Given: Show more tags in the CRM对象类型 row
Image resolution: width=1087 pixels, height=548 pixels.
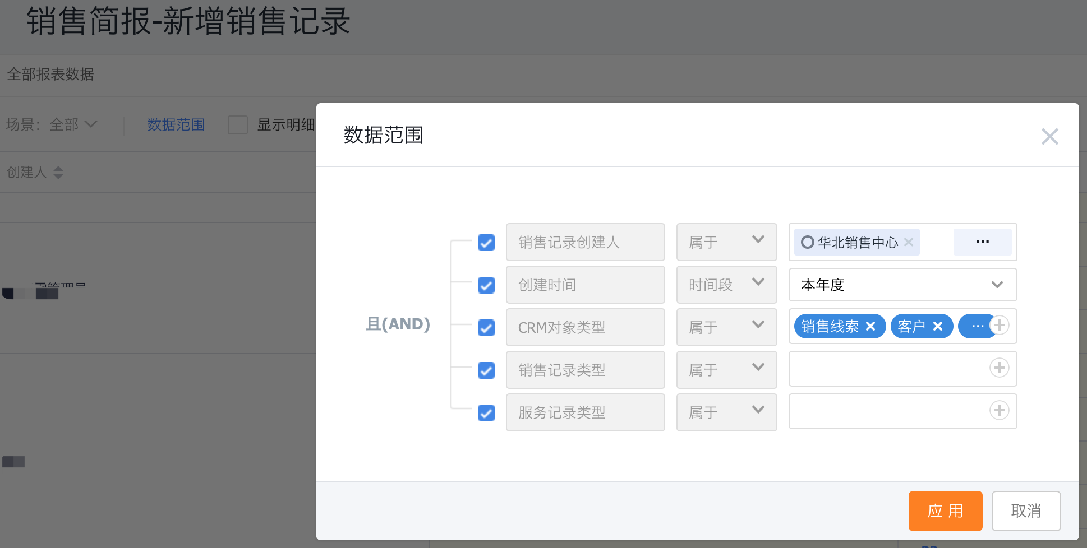Looking at the screenshot, I should [x=977, y=326].
